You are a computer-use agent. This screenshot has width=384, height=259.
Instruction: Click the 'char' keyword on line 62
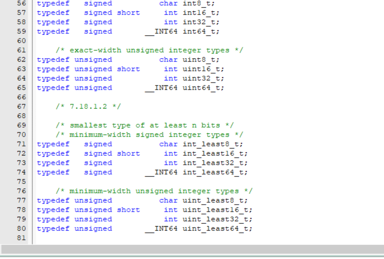[168, 60]
